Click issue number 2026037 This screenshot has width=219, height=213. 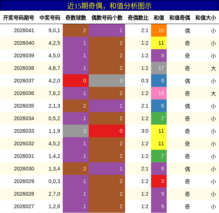pyautogui.click(x=24, y=81)
